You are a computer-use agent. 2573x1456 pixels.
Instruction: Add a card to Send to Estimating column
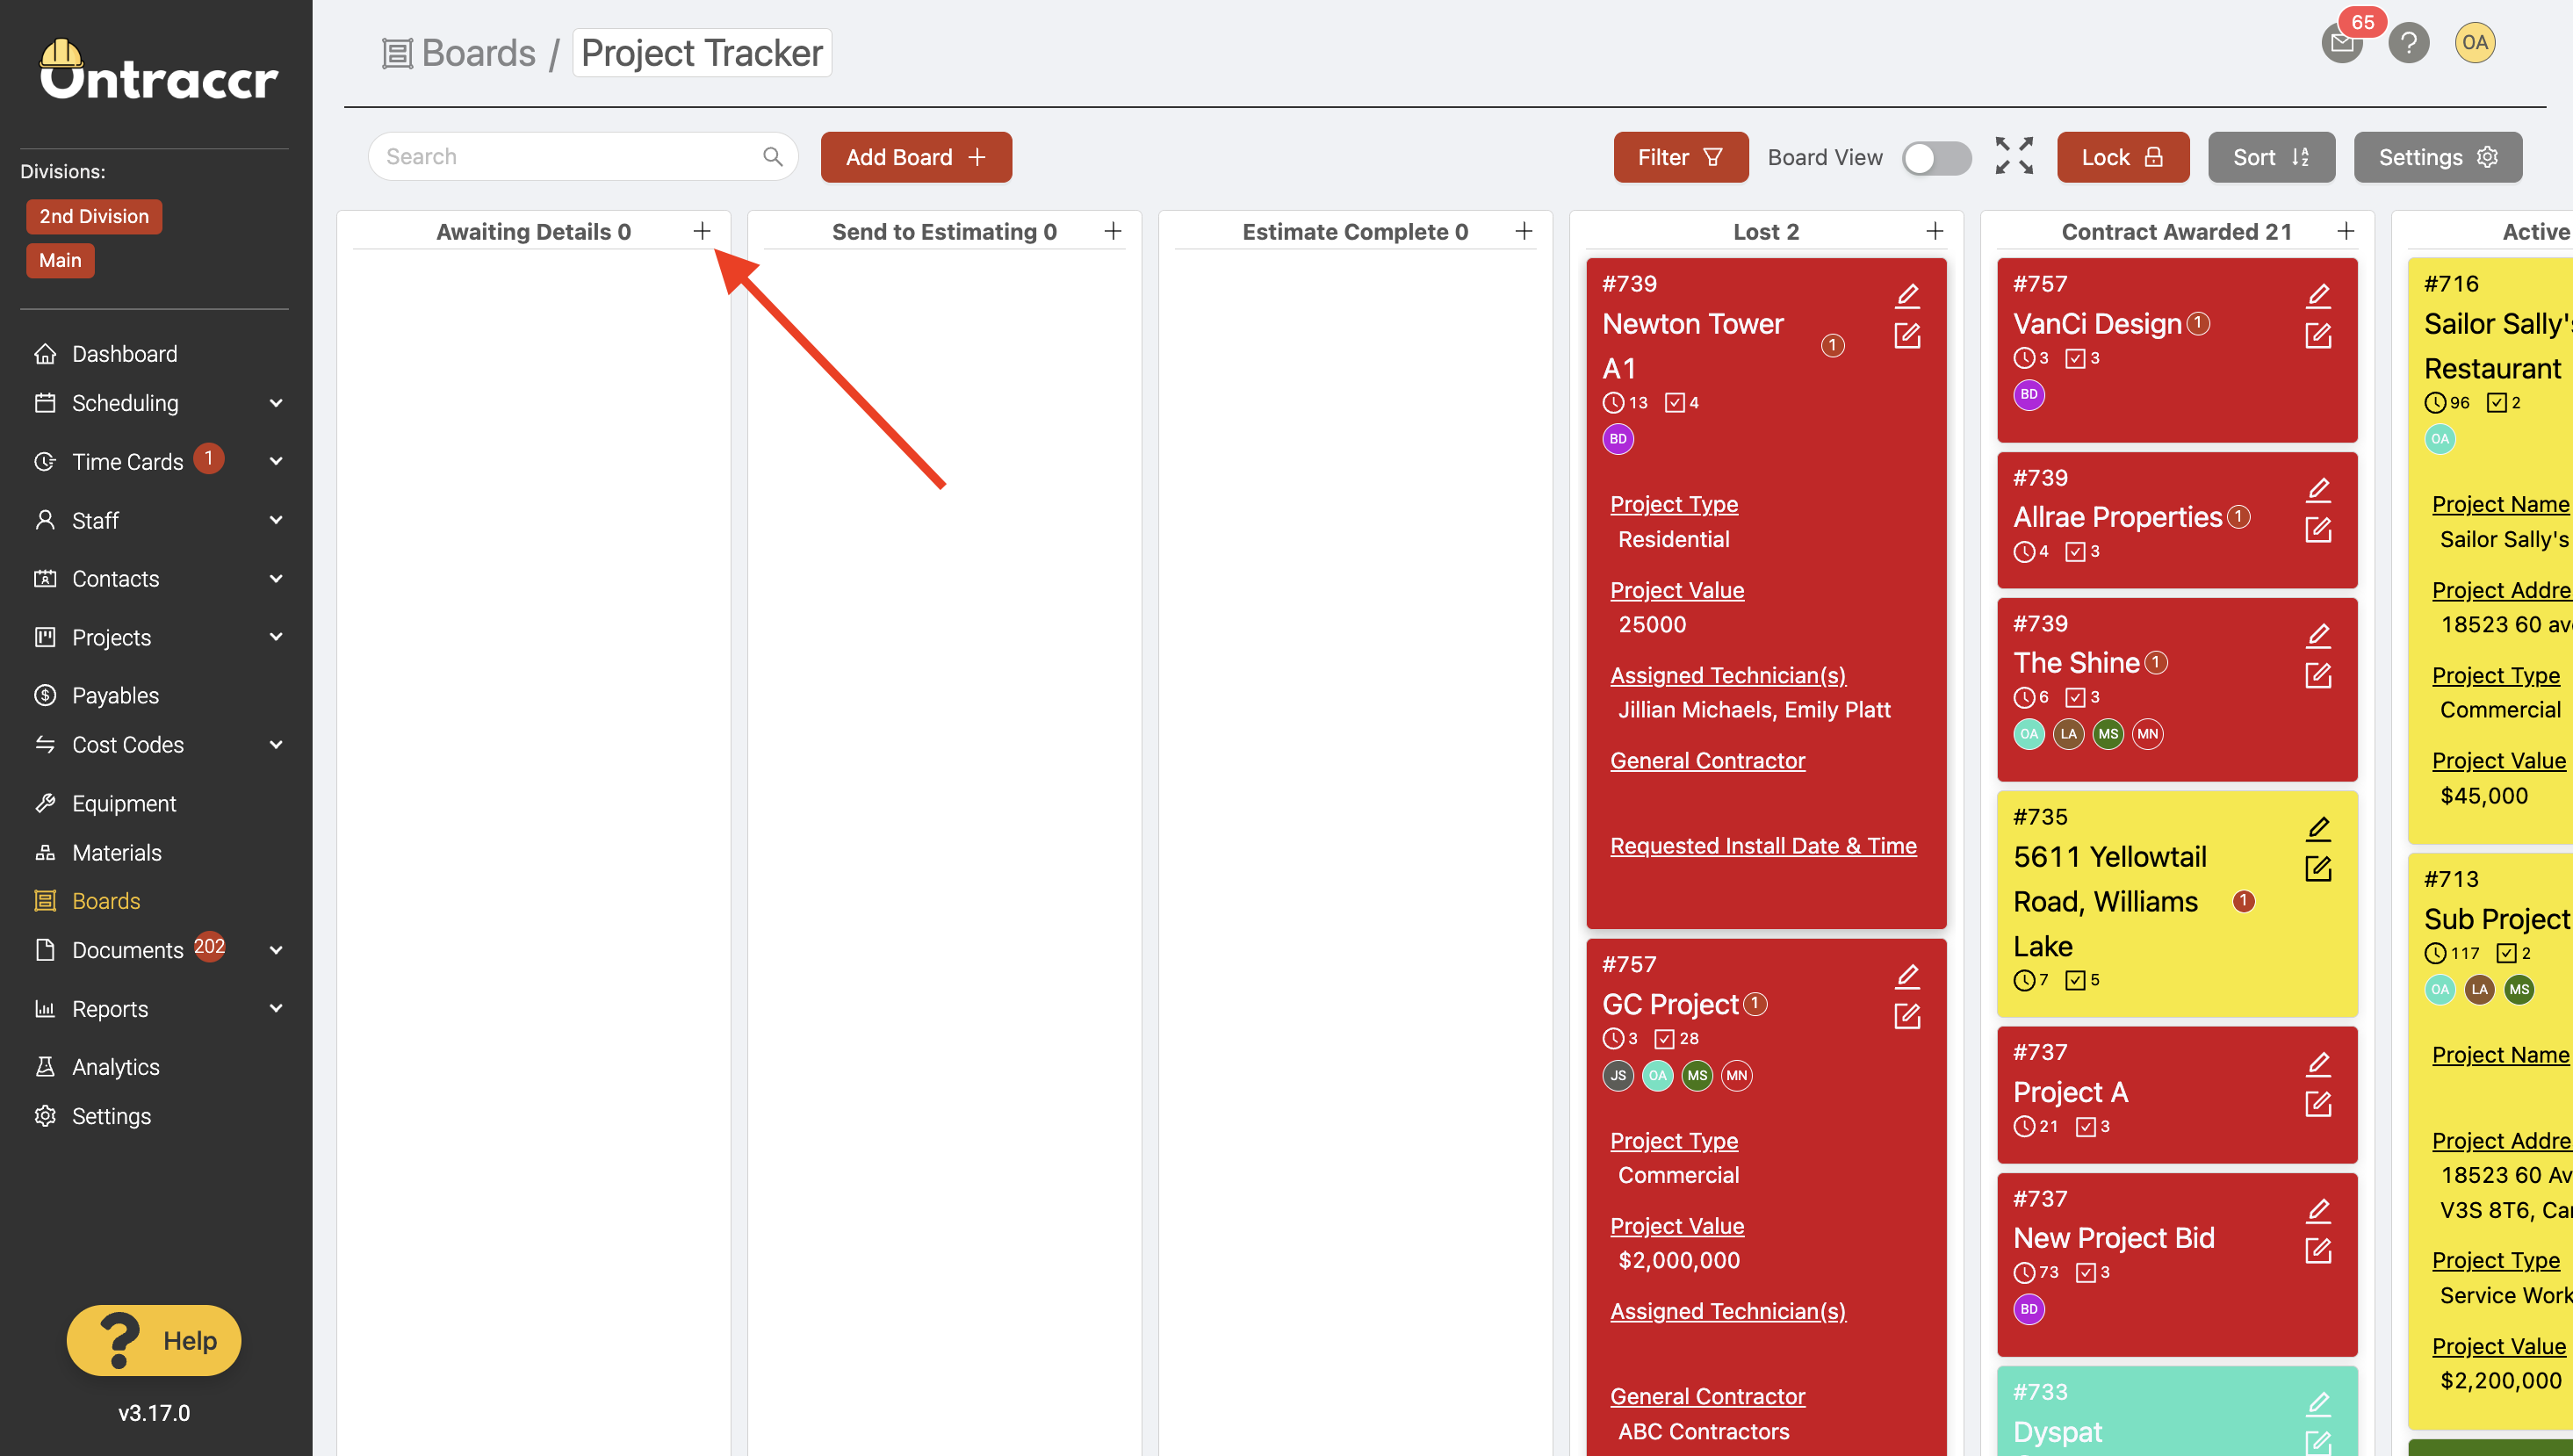point(1113,231)
